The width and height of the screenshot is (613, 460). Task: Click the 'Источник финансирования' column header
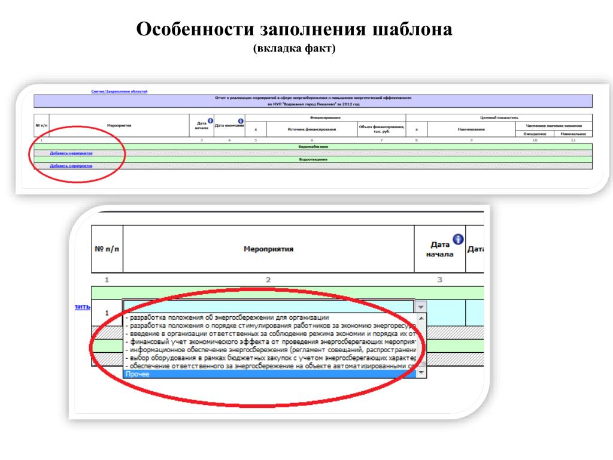point(312,129)
